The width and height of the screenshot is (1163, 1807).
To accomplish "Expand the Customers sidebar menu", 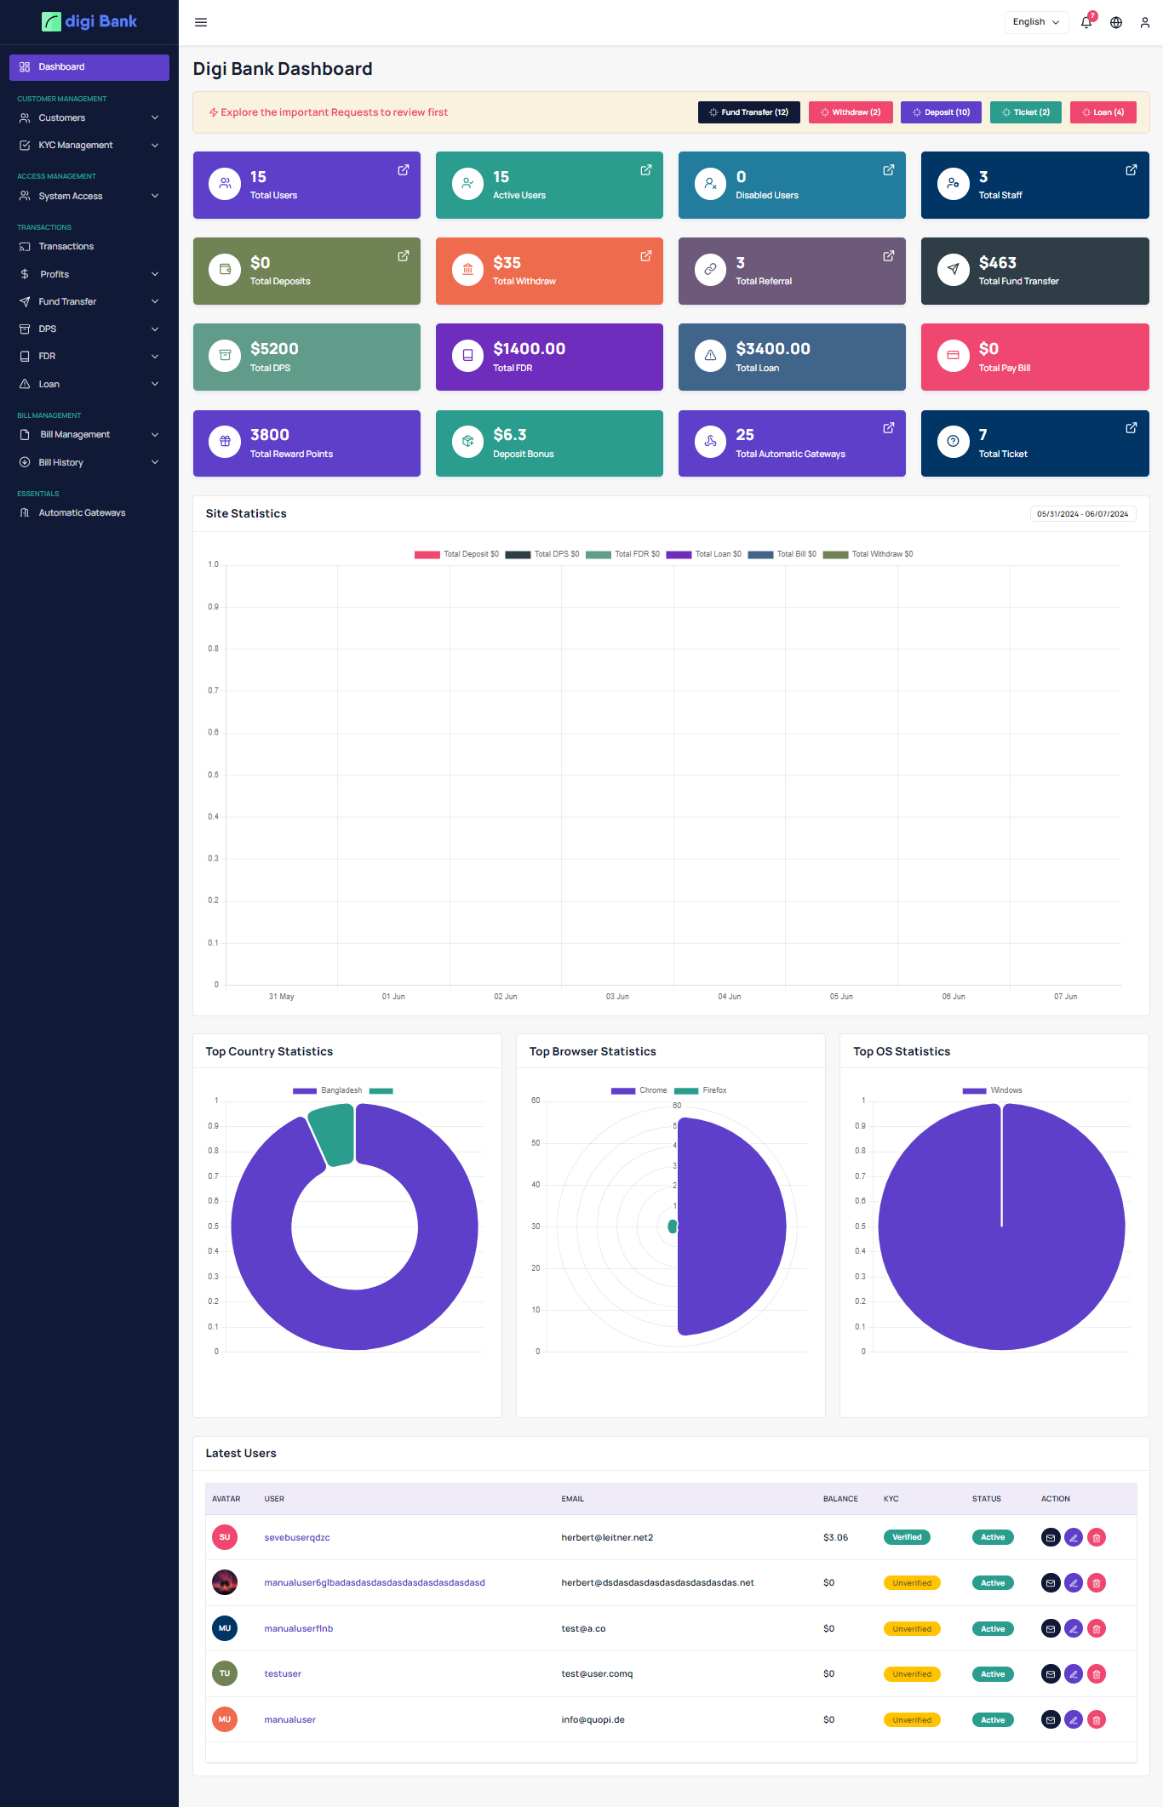I will (89, 118).
